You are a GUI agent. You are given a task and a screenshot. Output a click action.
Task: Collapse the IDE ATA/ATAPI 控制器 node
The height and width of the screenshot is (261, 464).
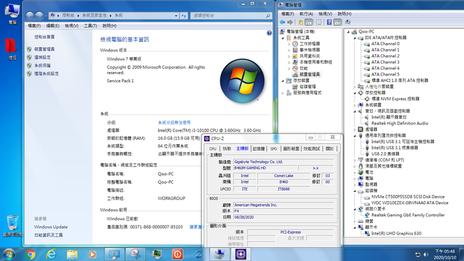[355, 38]
